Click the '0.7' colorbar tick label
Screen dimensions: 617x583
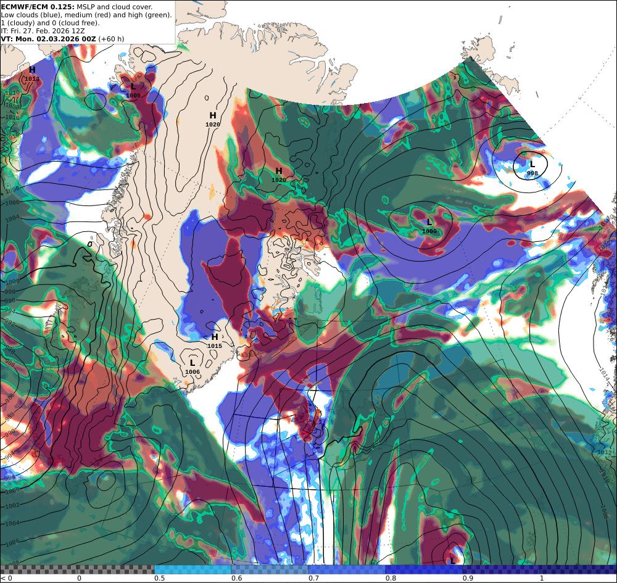(313, 578)
